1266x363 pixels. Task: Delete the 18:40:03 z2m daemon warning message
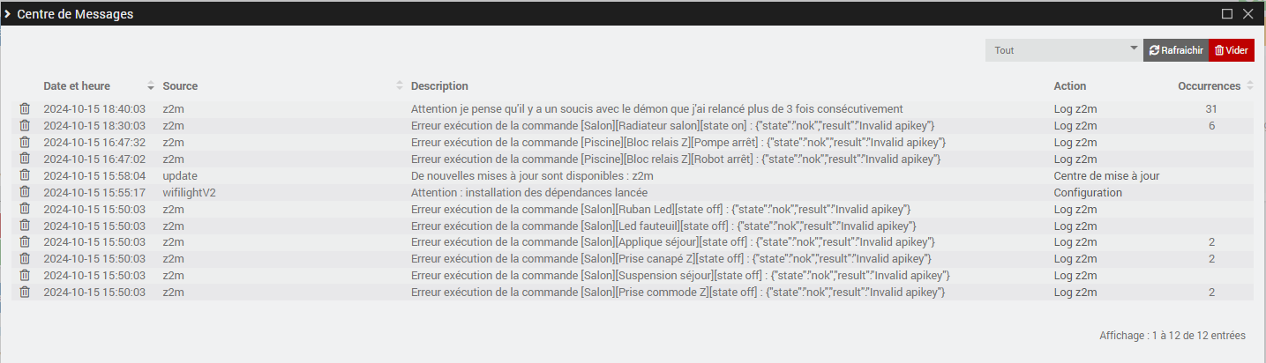(25, 108)
